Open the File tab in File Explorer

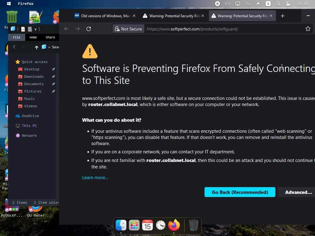17,37
